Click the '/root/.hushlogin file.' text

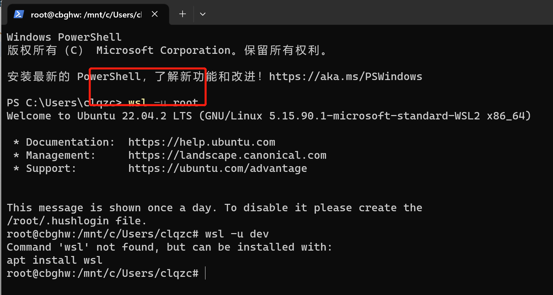[77, 221]
